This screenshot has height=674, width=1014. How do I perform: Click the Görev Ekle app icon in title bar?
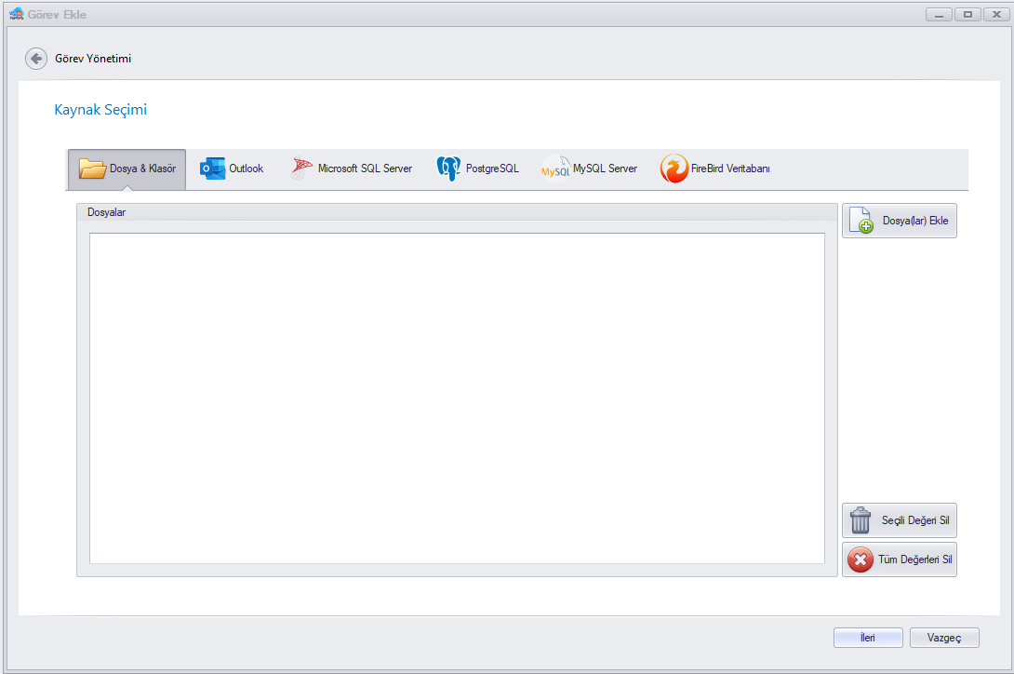pyautogui.click(x=16, y=14)
